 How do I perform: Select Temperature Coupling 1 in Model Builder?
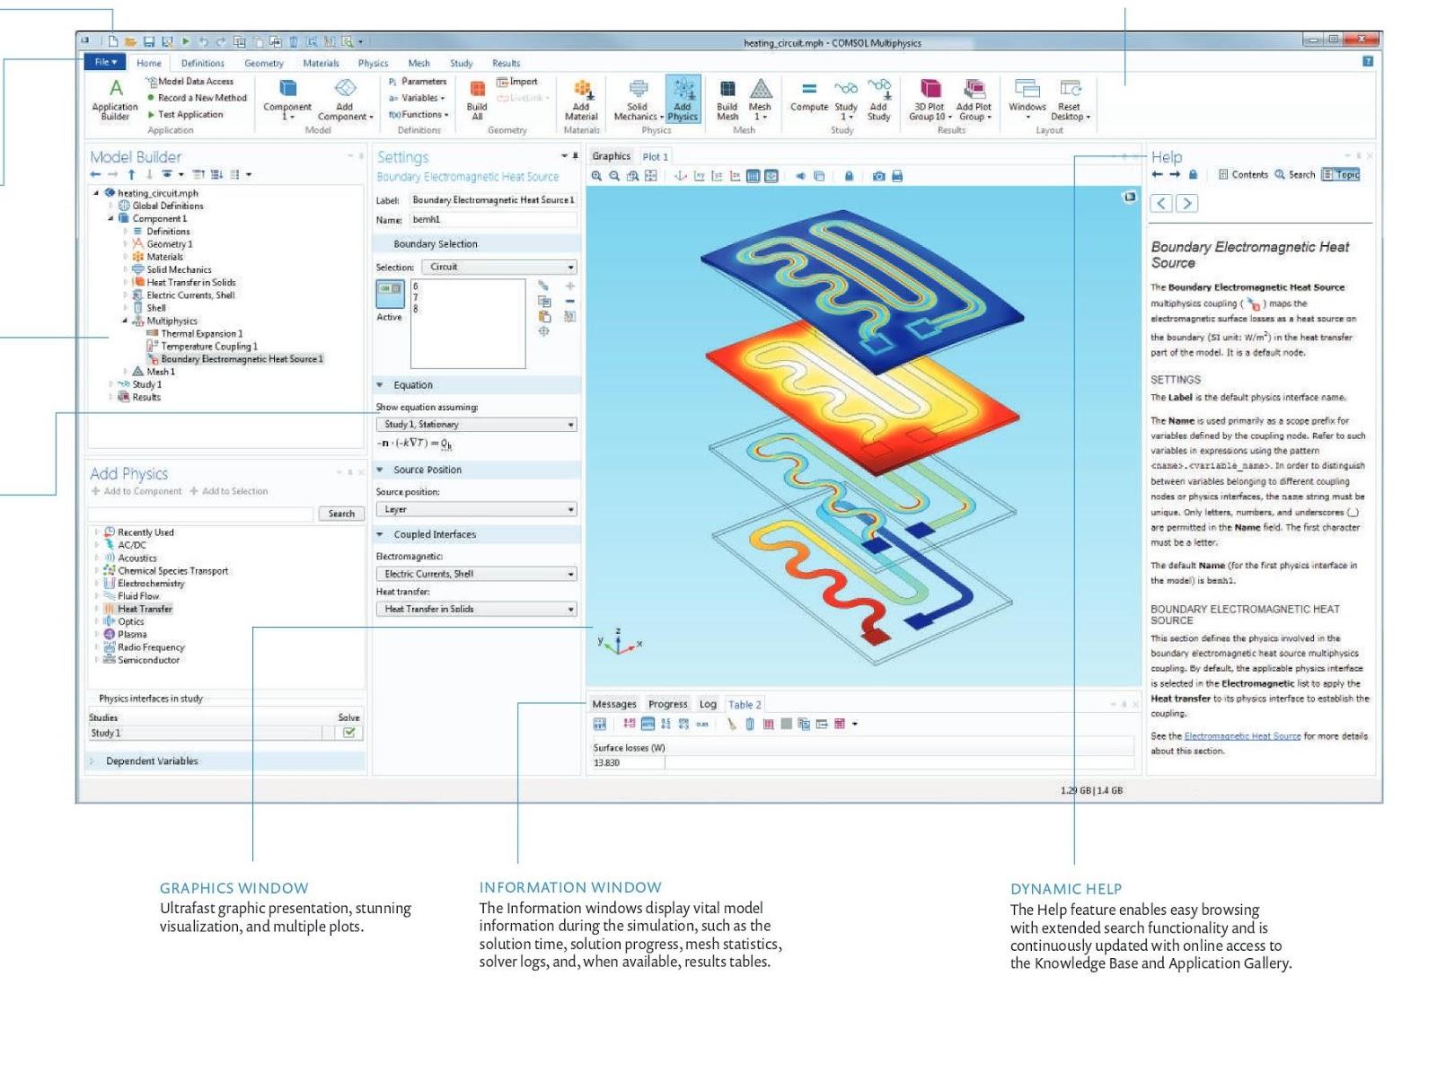pos(202,347)
